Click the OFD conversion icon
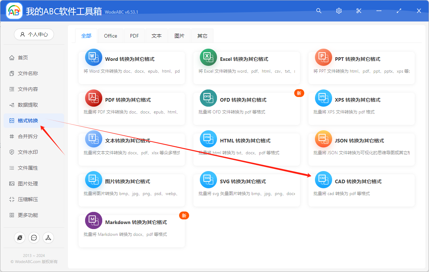Image resolution: width=429 pixels, height=272 pixels. click(x=208, y=98)
